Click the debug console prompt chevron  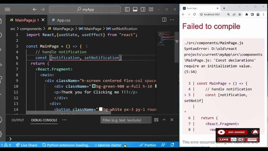click(x=10, y=139)
